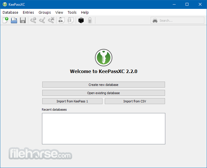Open the Entries menu
Image resolution: width=207 pixels, height=168 pixels.
[x=28, y=12]
